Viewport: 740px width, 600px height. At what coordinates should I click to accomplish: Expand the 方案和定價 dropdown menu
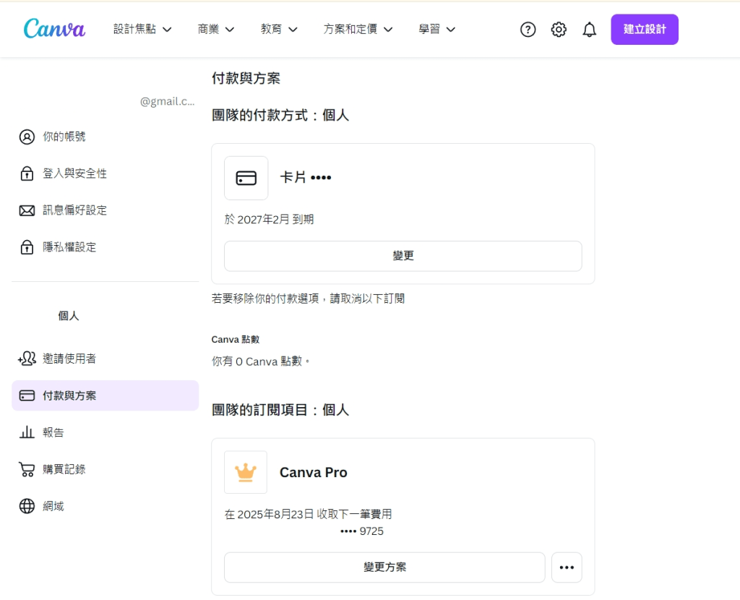[358, 30]
